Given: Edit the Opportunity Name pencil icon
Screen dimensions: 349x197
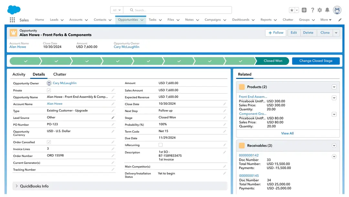Looking at the screenshot, I should (x=113, y=97).
